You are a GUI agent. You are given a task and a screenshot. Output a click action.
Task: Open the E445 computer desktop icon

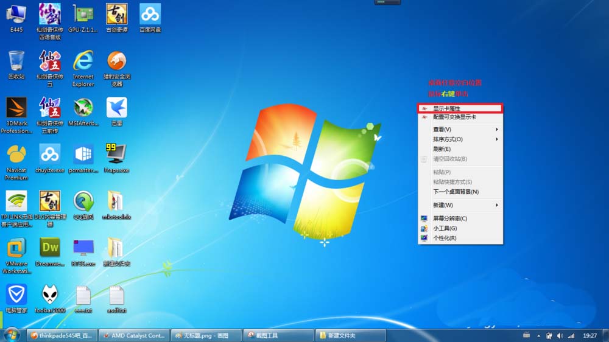16,18
